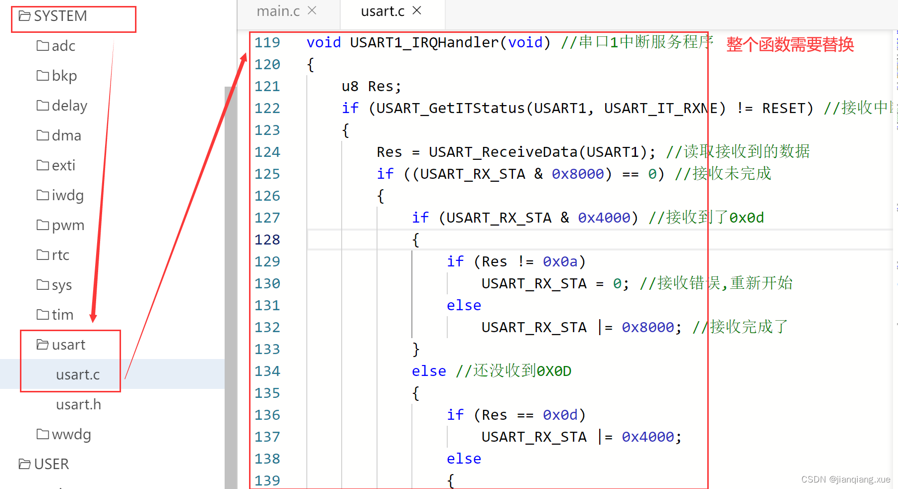Screen dimensions: 898x489
Task: Click USART_ReceiveData call on line 124
Action: (503, 152)
